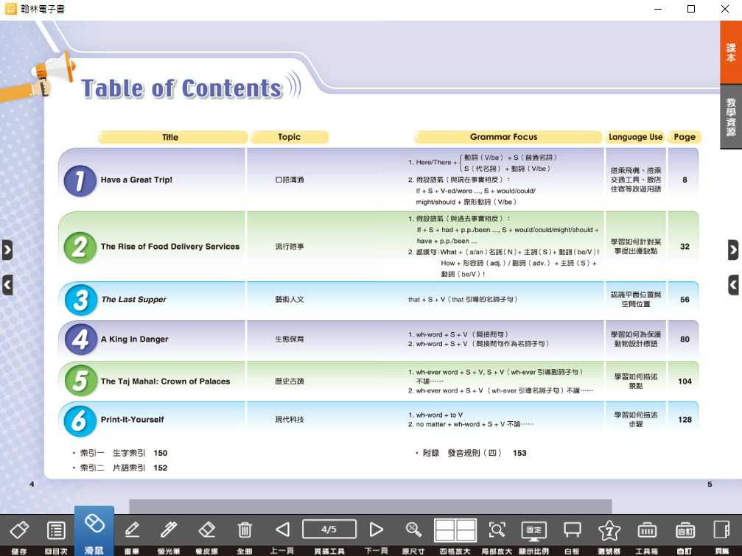Click right-pointing arrow on left page edge
Image resolution: width=742 pixels, height=556 pixels.
[x=7, y=250]
